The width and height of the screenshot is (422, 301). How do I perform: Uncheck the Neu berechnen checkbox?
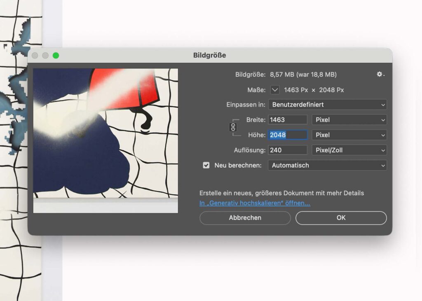click(206, 166)
